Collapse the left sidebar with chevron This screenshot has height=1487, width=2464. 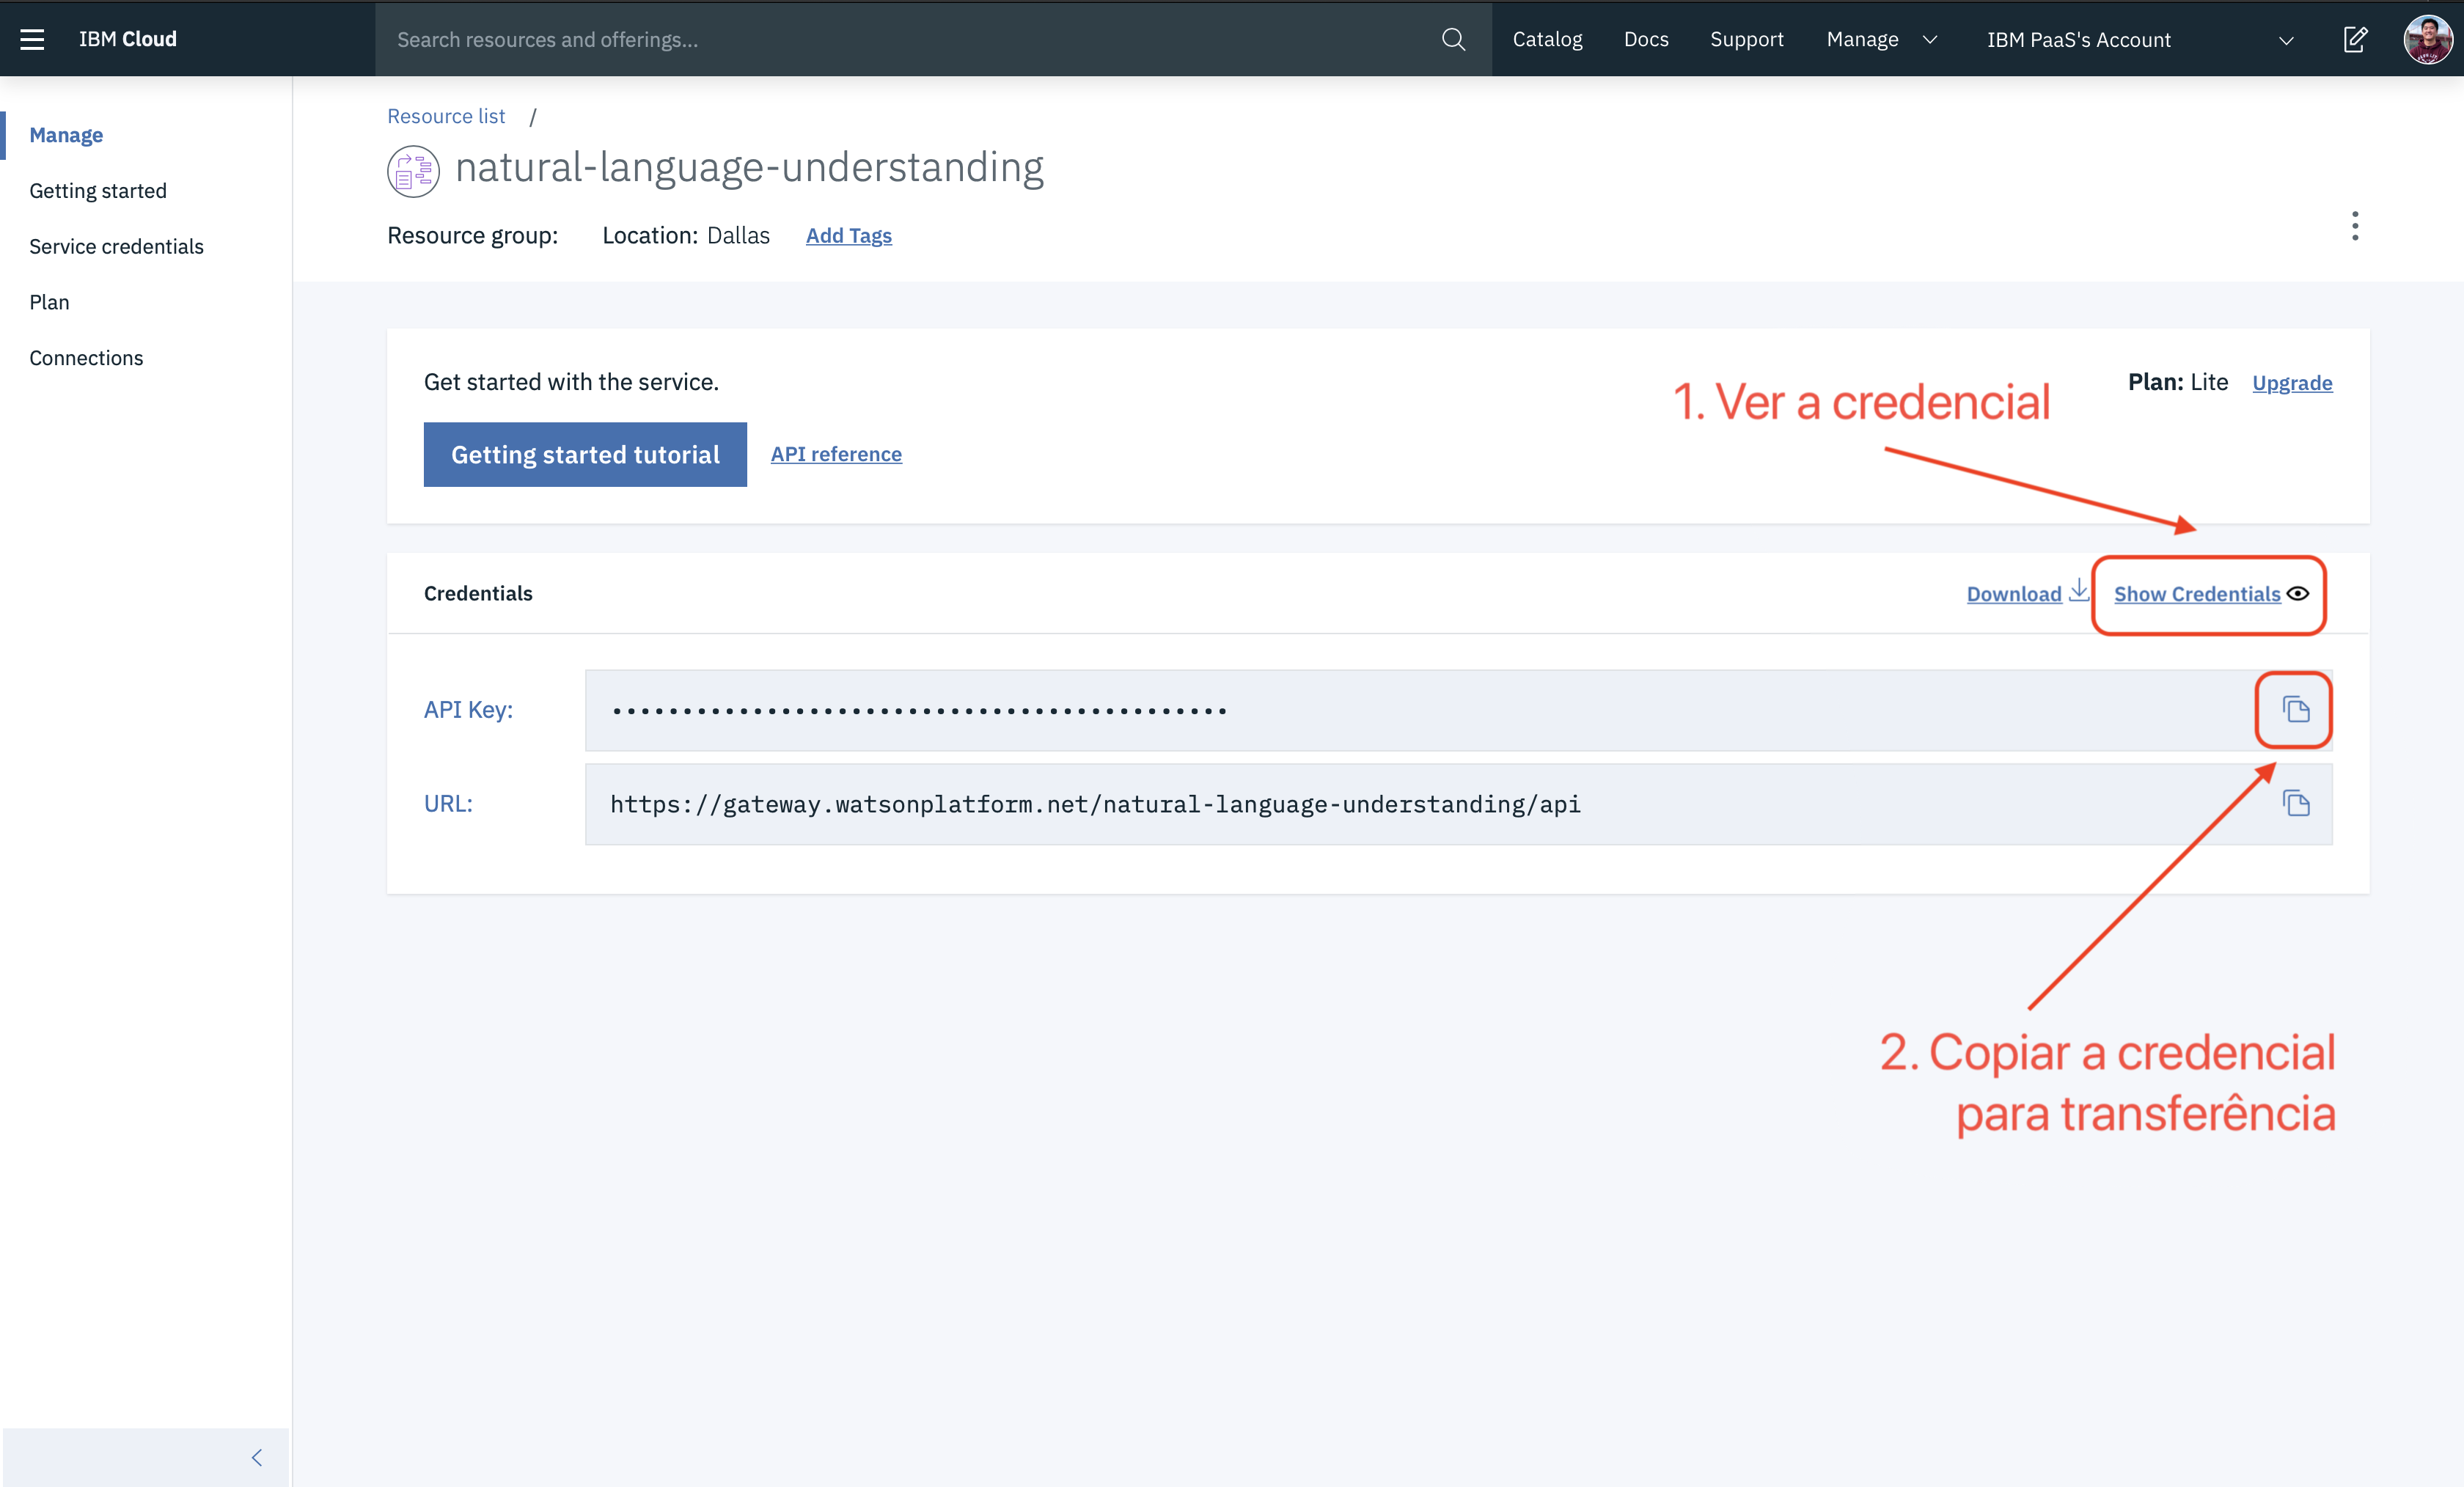[x=257, y=1457]
